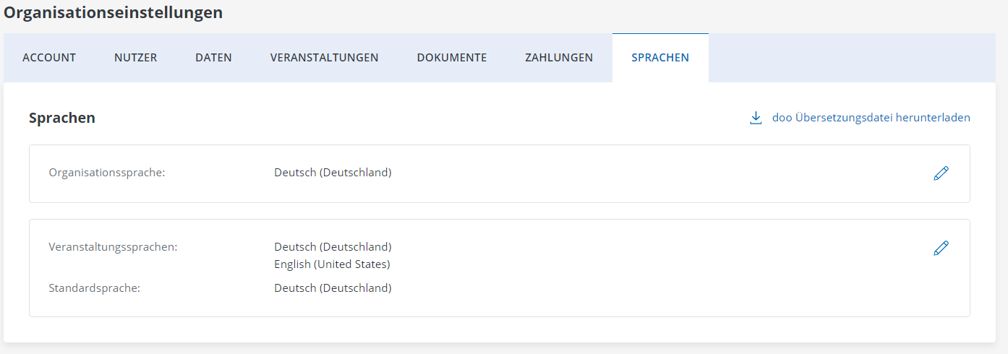Switch to the Nutzer tab
This screenshot has width=1008, height=354.
click(x=135, y=58)
